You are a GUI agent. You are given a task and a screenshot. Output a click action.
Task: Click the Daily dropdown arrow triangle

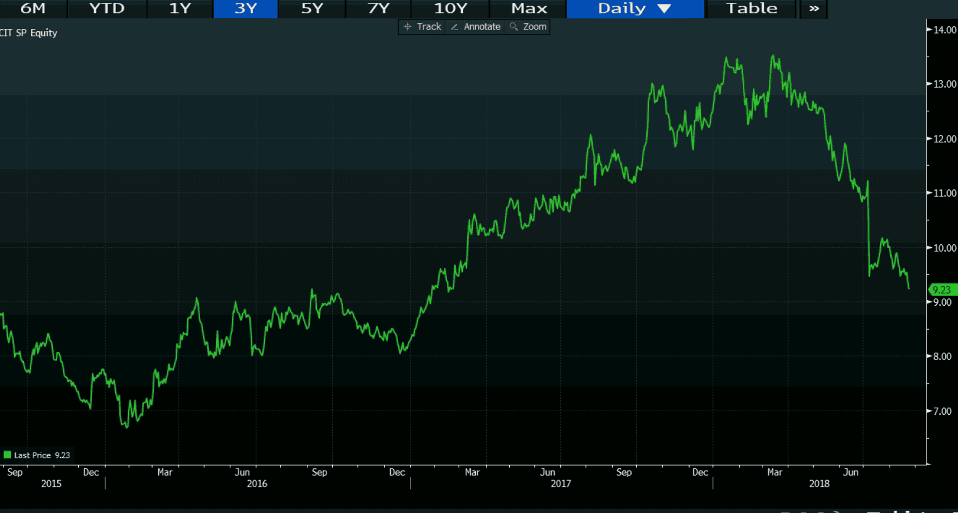pyautogui.click(x=664, y=8)
